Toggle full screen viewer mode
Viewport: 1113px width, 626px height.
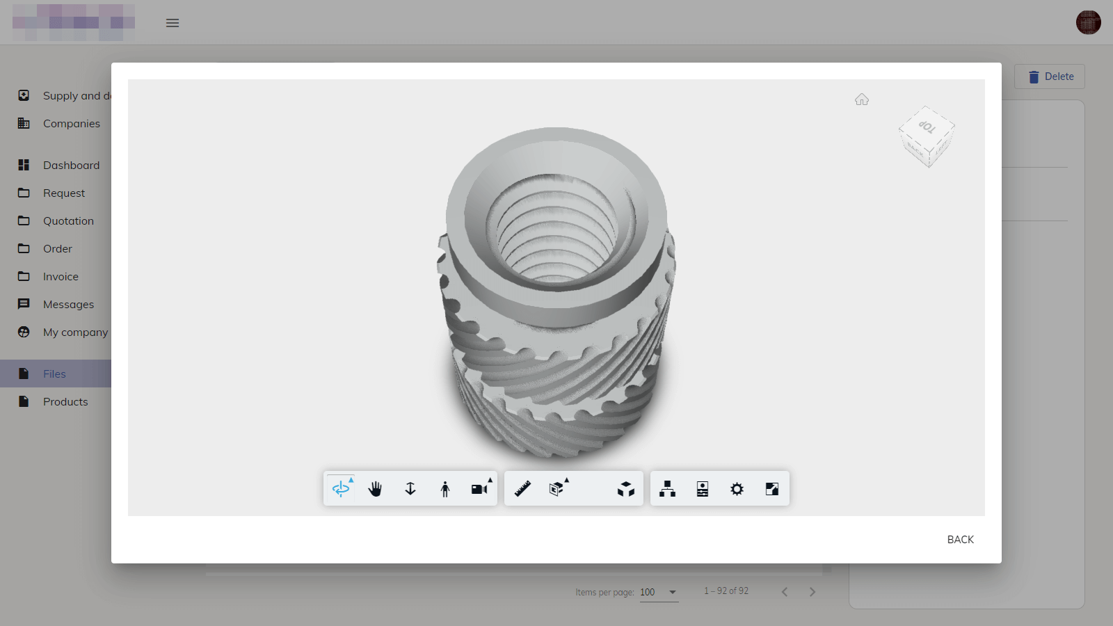coord(772,489)
